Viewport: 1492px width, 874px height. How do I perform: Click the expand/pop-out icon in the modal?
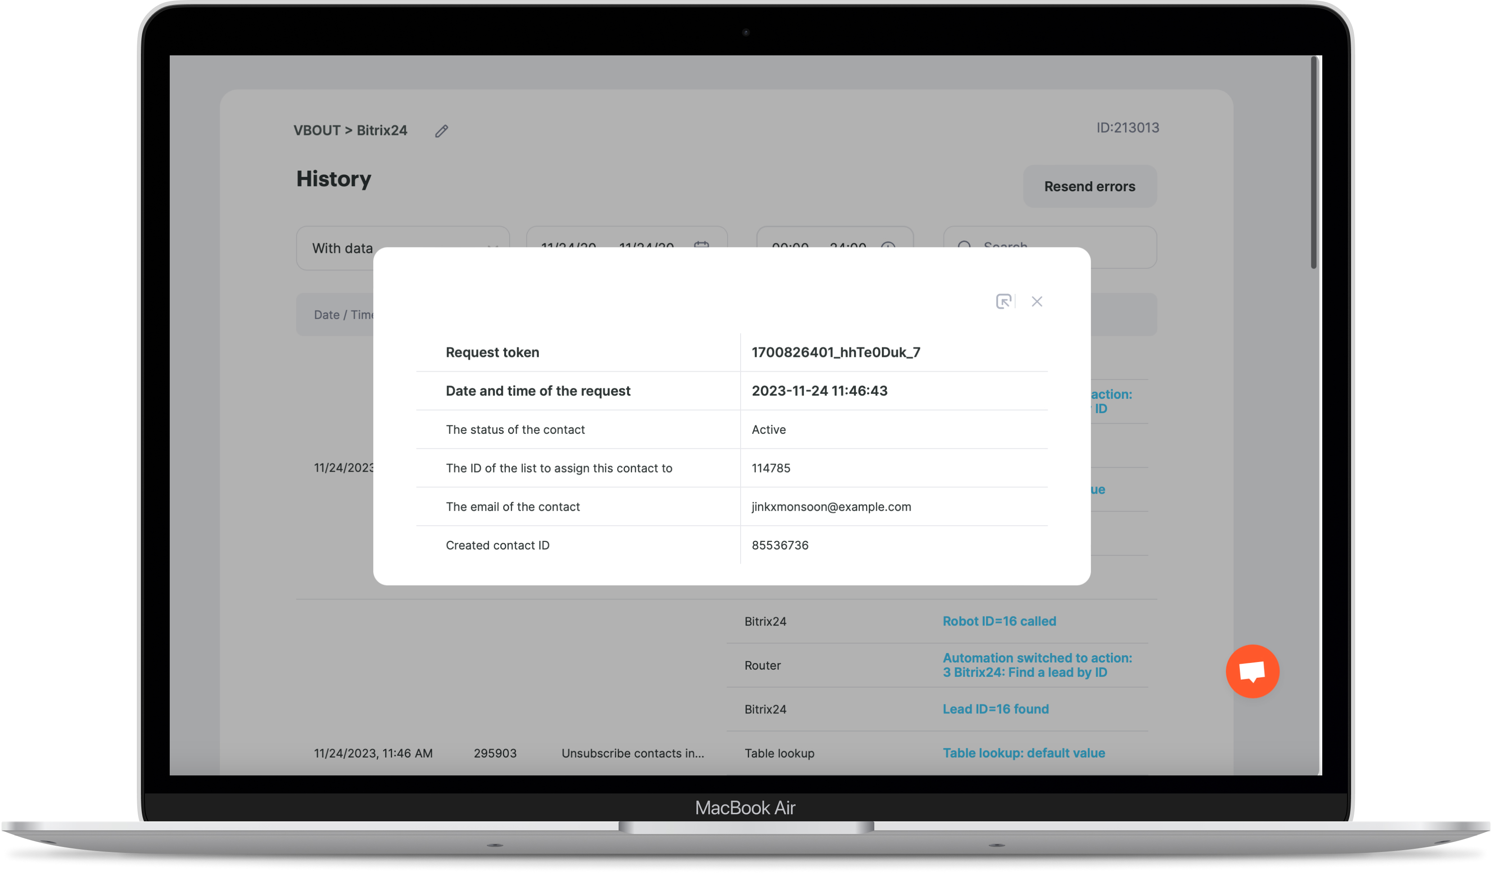[1004, 302]
